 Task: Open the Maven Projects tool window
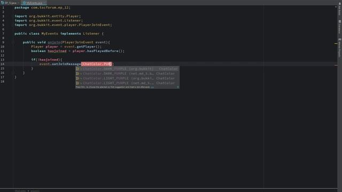(340, 48)
